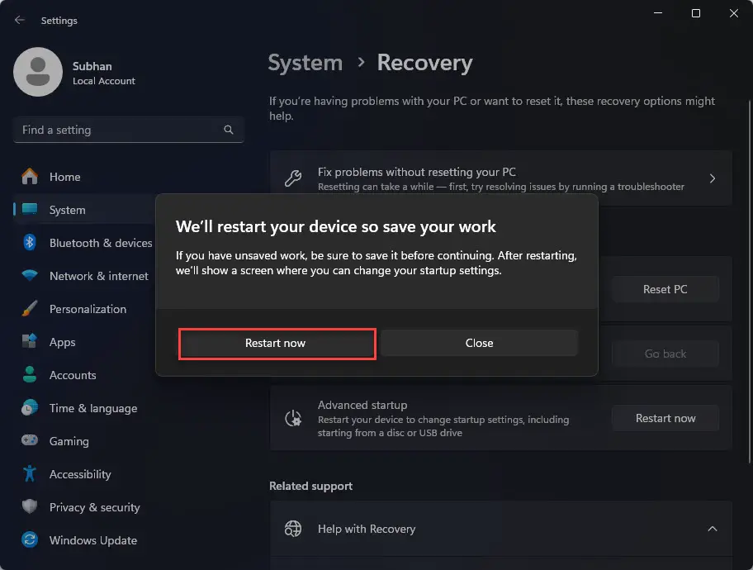Click System in the breadcrumb header
Viewport: 753px width, 570px height.
click(305, 63)
